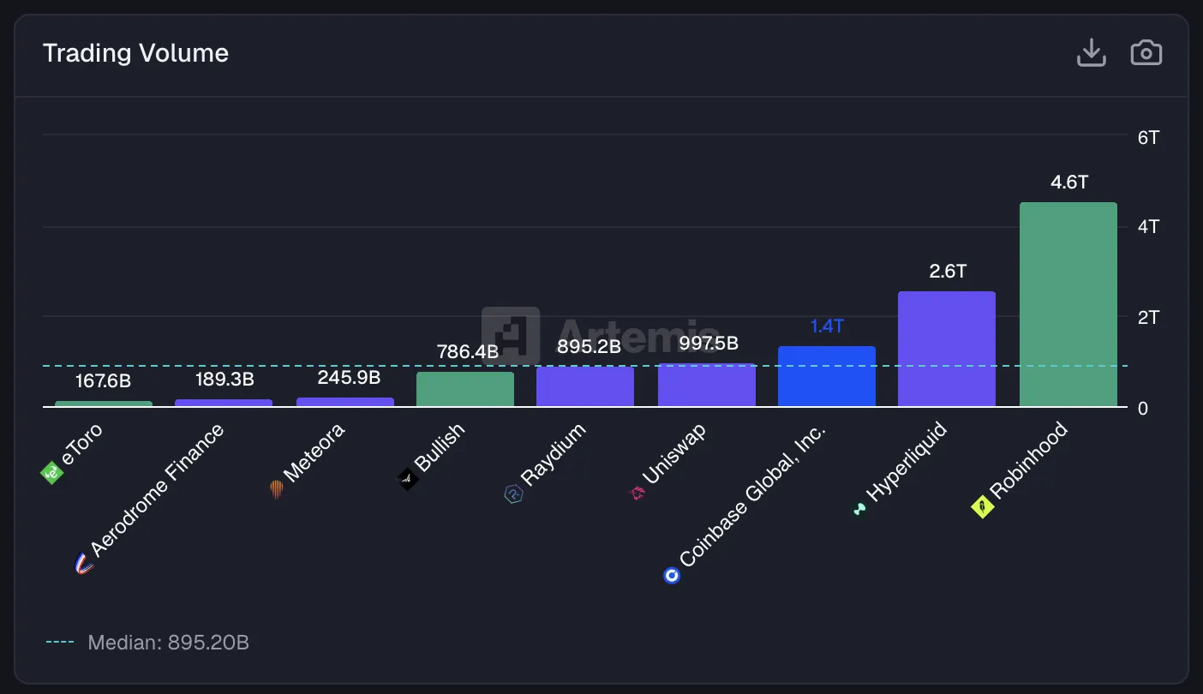
Task: Click the Raydium logo icon
Action: 513,494
